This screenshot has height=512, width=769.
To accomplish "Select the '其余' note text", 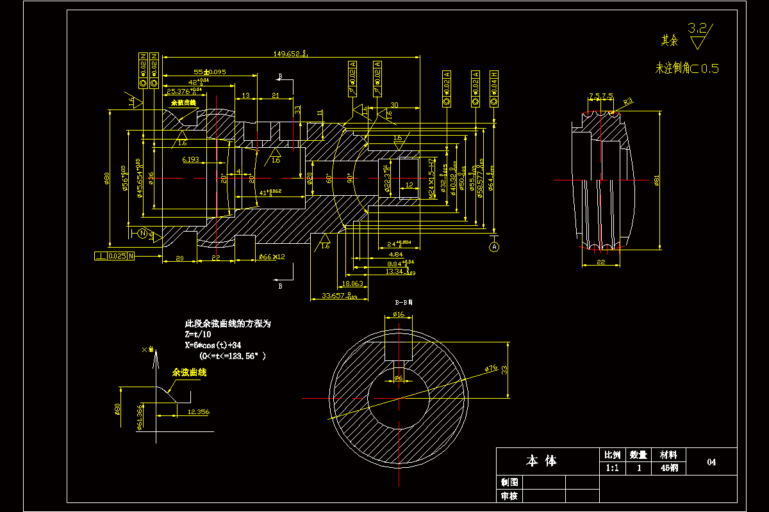I will pos(670,40).
